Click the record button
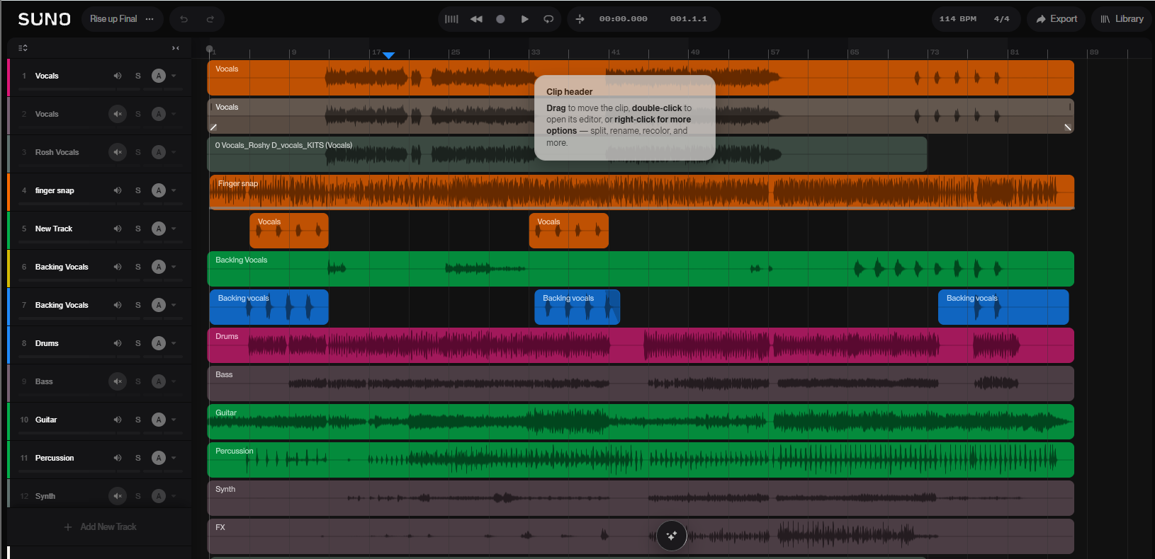1155x559 pixels. pos(500,19)
